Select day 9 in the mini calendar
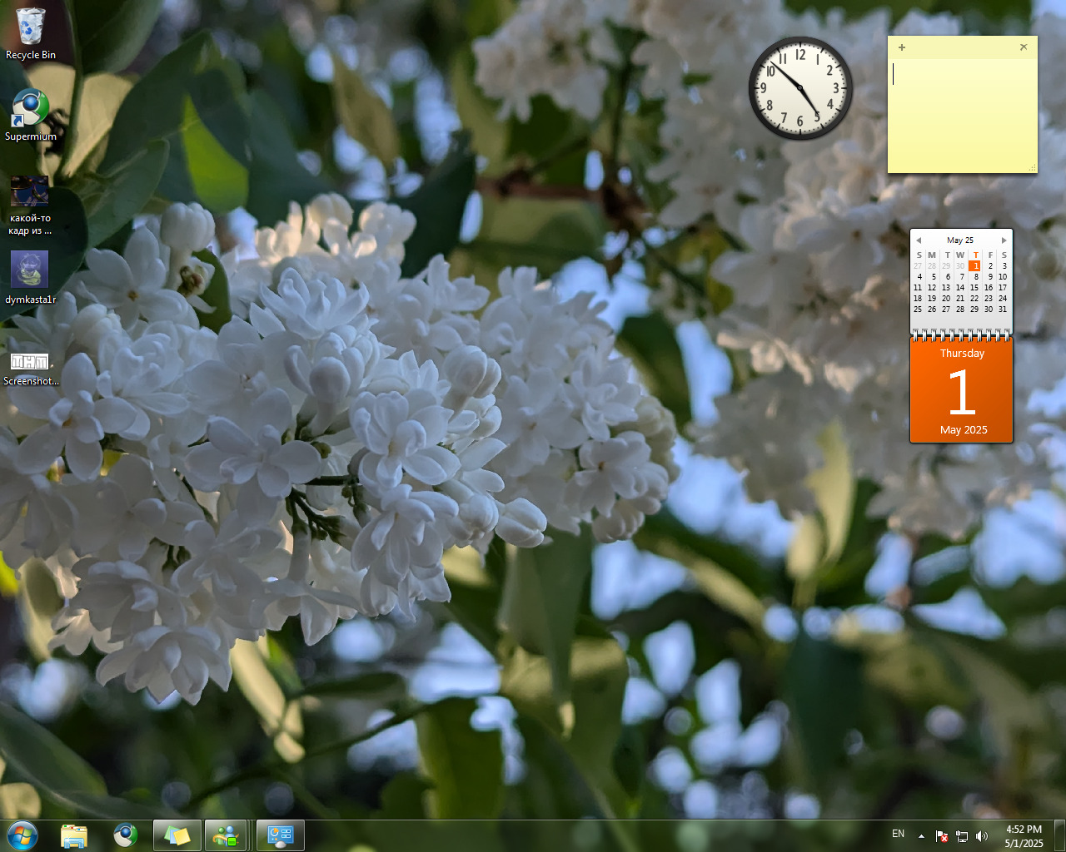Viewport: 1066px width, 852px height. pos(990,277)
